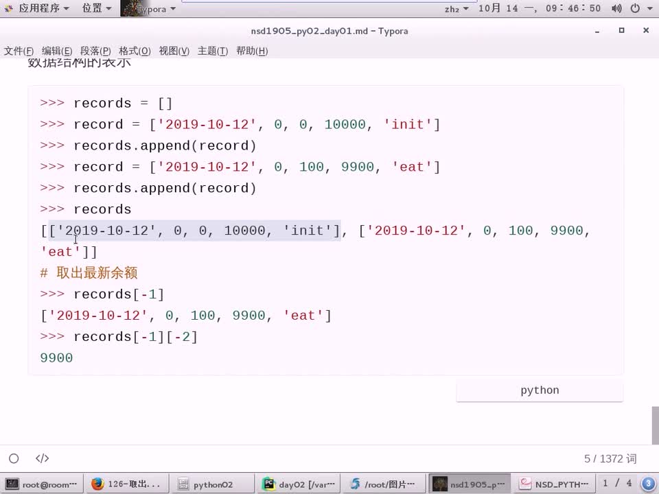
Task: Open the 主题(T) menu
Action: tap(213, 51)
